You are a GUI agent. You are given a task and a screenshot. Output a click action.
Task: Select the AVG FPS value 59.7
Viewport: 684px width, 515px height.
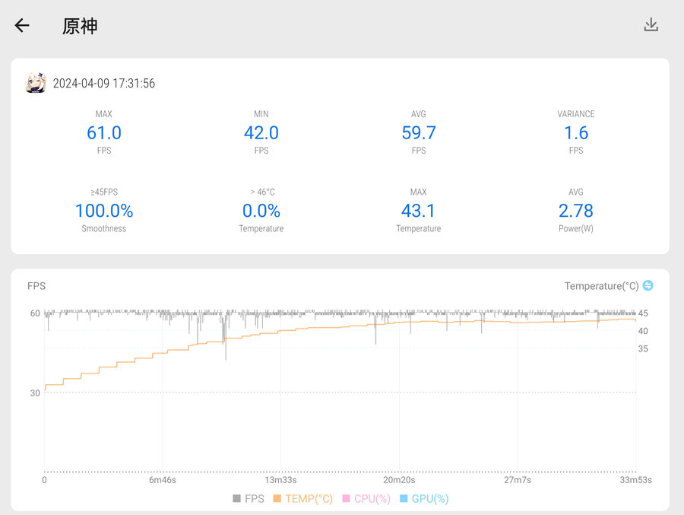(x=419, y=133)
